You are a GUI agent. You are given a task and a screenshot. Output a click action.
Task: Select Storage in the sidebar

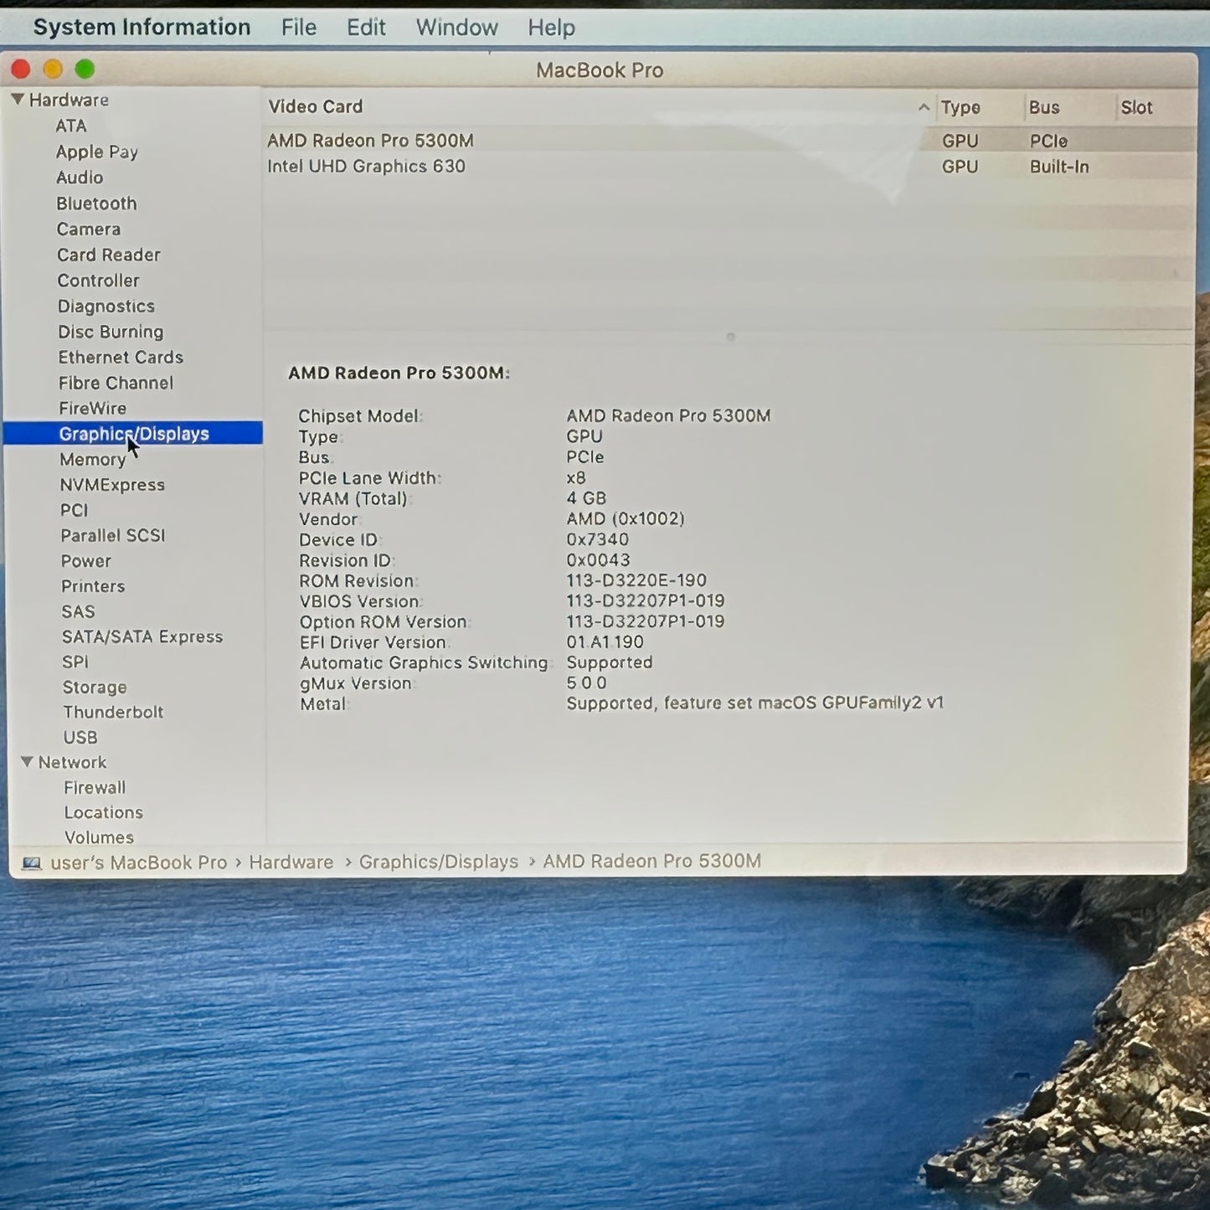coord(95,687)
